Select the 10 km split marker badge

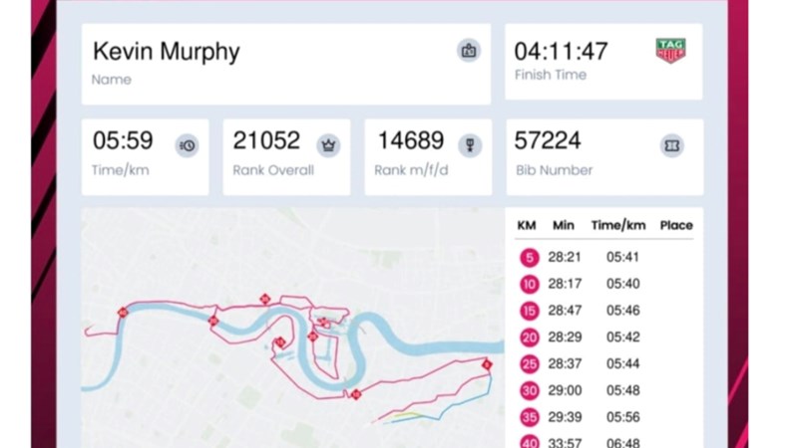pyautogui.click(x=529, y=285)
